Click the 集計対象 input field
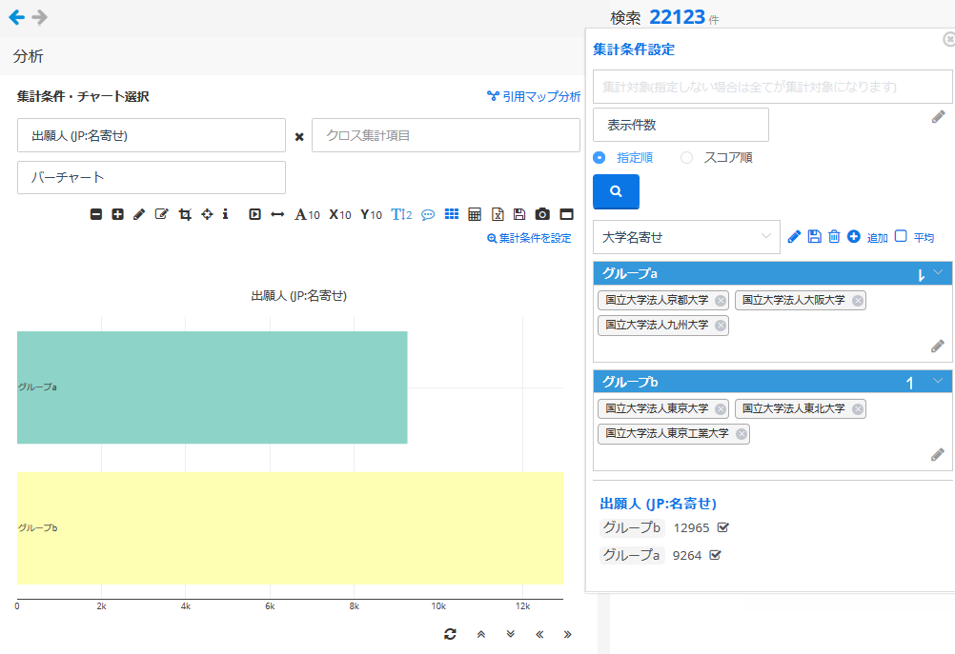This screenshot has height=654, width=955. click(x=772, y=87)
